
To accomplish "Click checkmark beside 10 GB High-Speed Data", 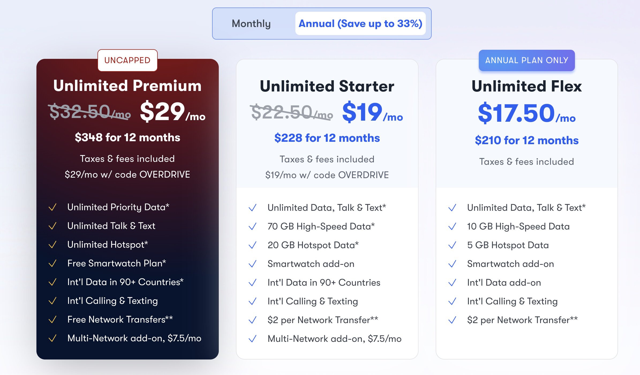I will 452,227.
